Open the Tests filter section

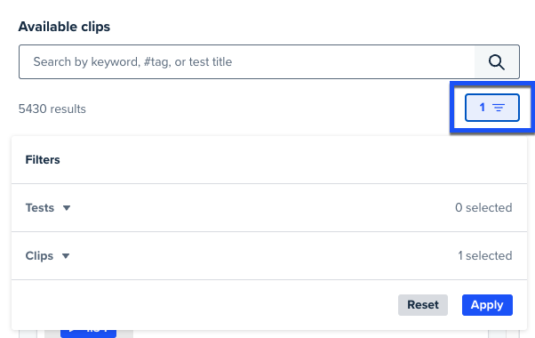[269, 207]
